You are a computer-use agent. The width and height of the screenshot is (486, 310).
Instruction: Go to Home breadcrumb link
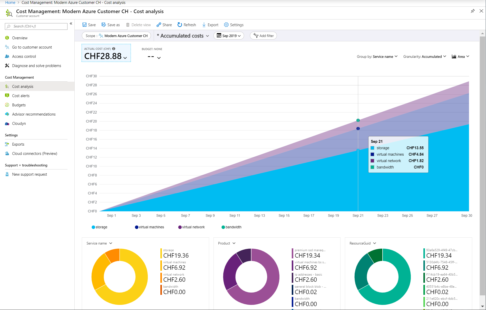(x=10, y=3)
